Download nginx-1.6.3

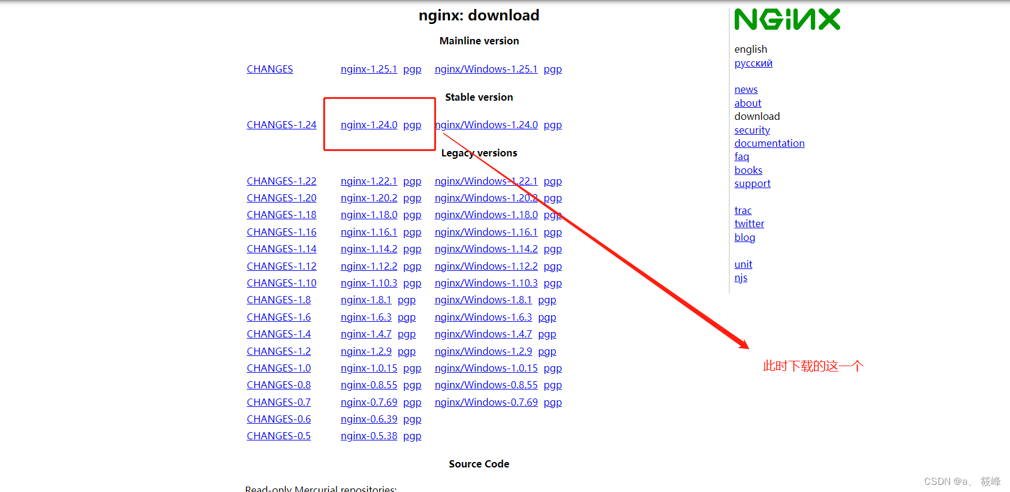366,317
